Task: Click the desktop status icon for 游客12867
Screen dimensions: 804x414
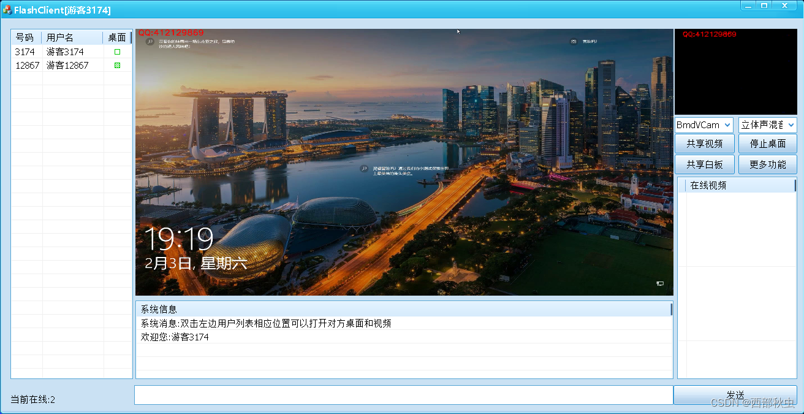Action: [x=118, y=65]
